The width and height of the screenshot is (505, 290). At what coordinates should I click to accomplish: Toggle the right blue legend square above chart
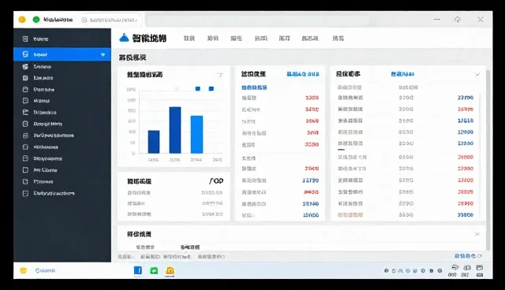click(x=211, y=89)
